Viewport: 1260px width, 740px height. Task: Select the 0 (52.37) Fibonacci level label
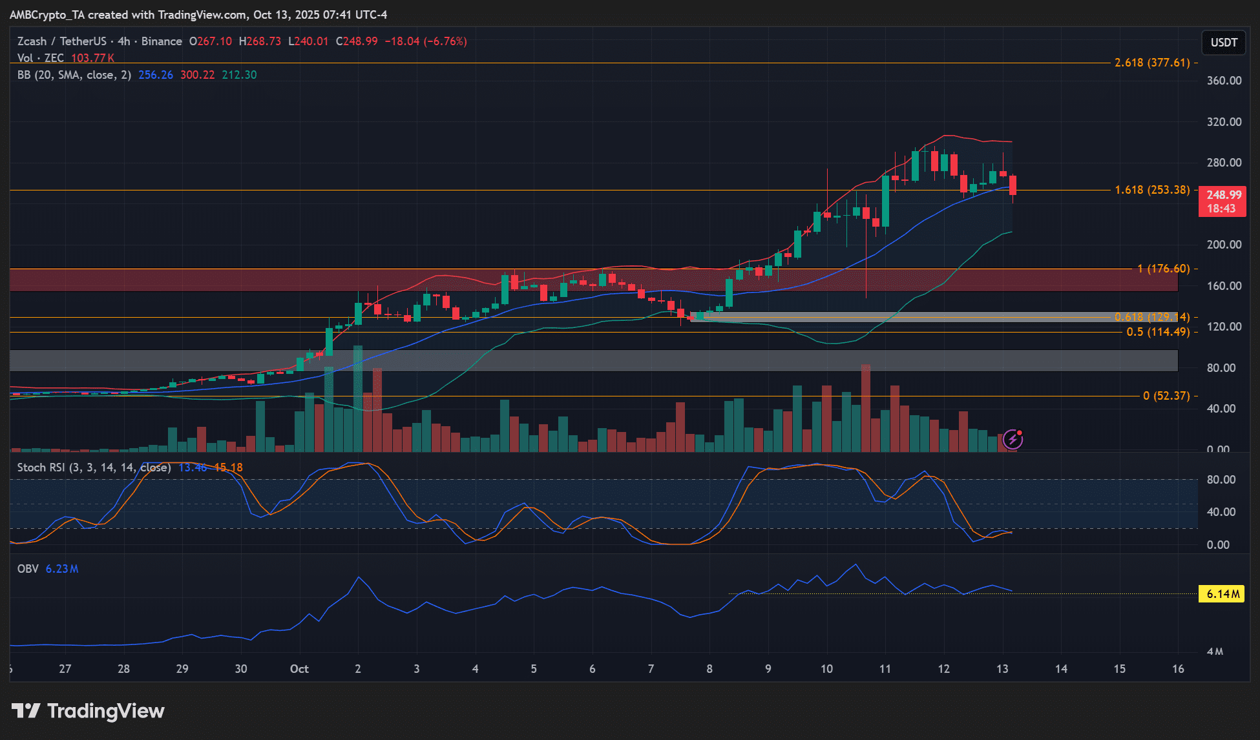pyautogui.click(x=1166, y=396)
